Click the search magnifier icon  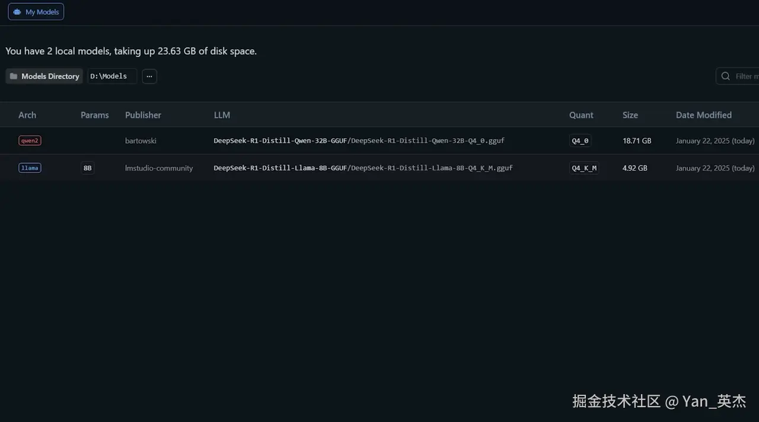click(726, 76)
